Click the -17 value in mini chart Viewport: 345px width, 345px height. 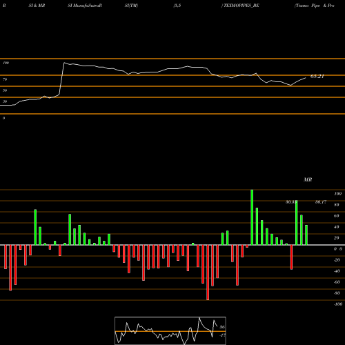pyautogui.click(x=222, y=335)
